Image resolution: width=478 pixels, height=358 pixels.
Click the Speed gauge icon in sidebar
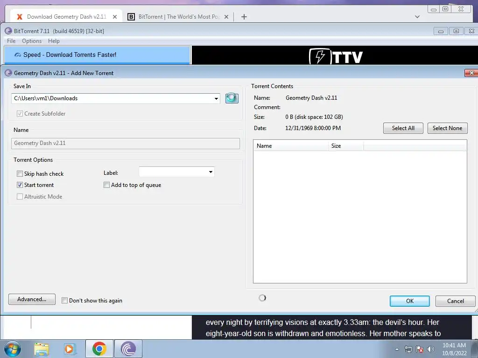18,55
